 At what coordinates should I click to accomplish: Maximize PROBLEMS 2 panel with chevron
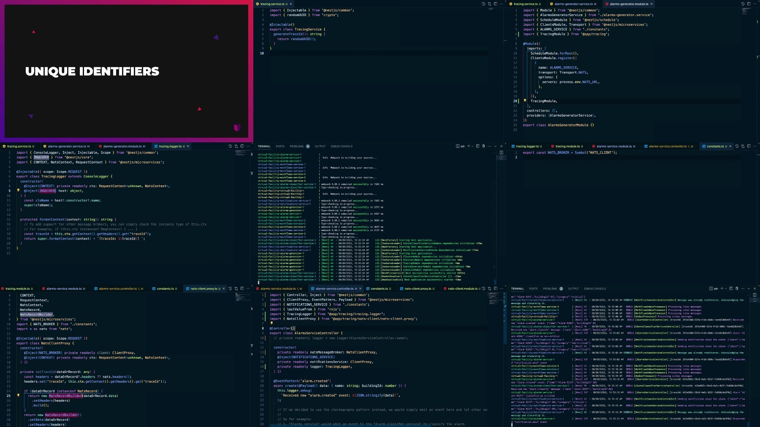tap(749, 288)
